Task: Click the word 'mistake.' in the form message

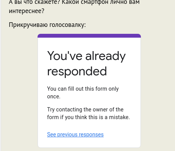Action: point(119,117)
